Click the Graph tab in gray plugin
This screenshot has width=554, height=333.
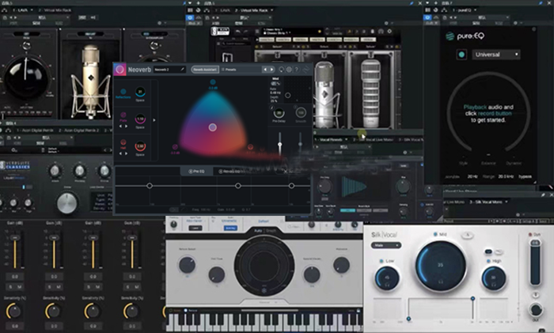coord(271,231)
